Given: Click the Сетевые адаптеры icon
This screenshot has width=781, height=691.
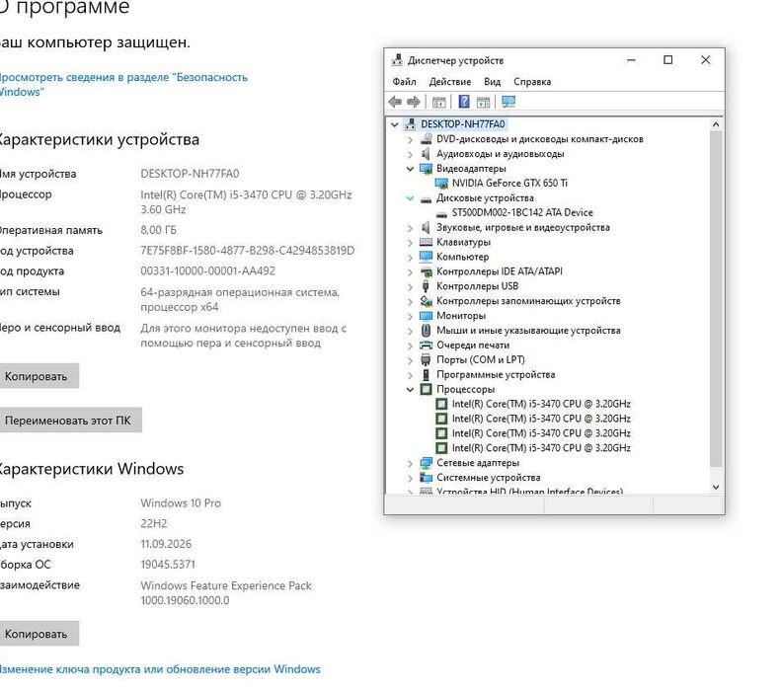Looking at the screenshot, I should tap(426, 463).
